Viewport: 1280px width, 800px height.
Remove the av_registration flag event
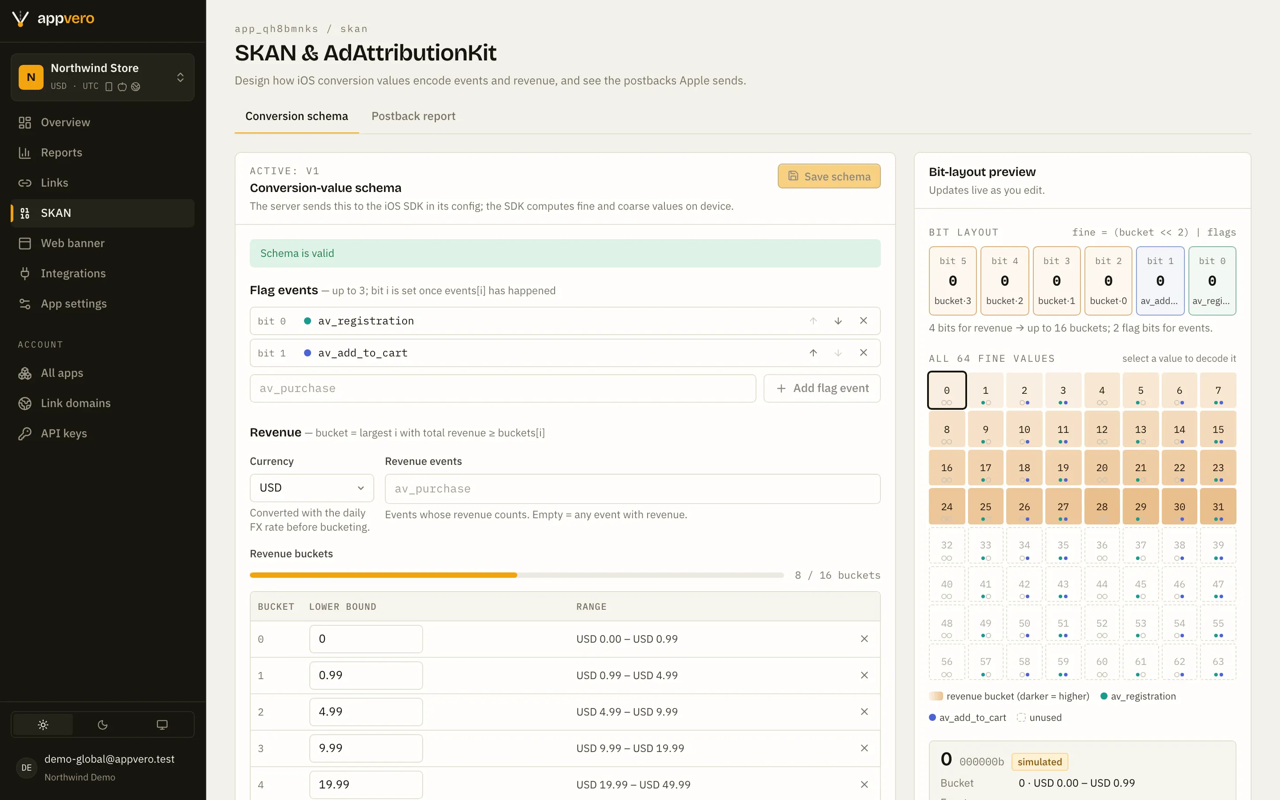point(864,321)
